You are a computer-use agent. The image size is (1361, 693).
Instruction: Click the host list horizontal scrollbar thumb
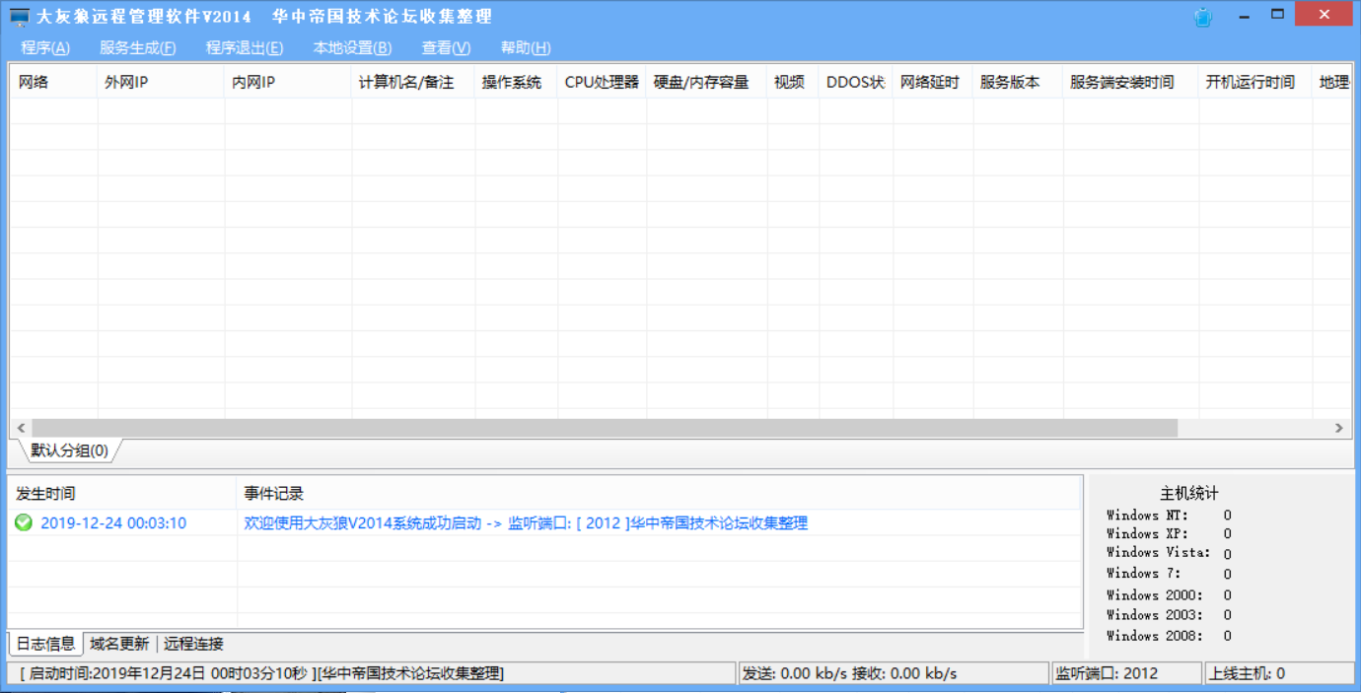tap(605, 428)
